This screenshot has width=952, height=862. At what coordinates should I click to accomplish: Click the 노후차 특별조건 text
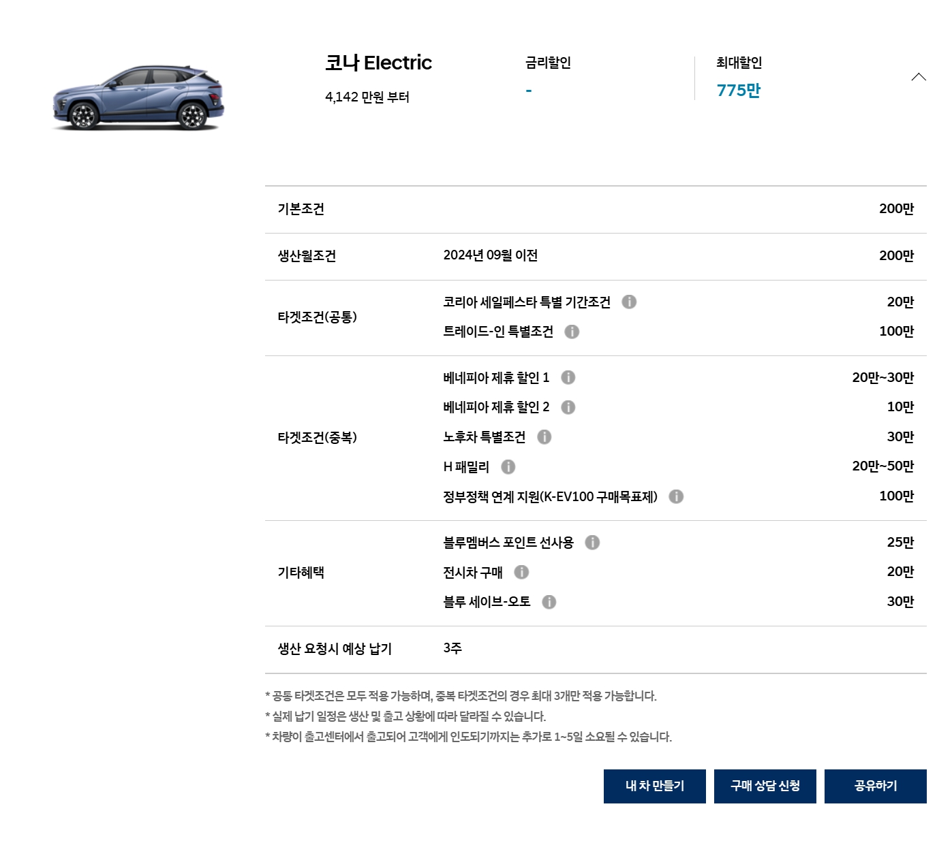pos(485,437)
